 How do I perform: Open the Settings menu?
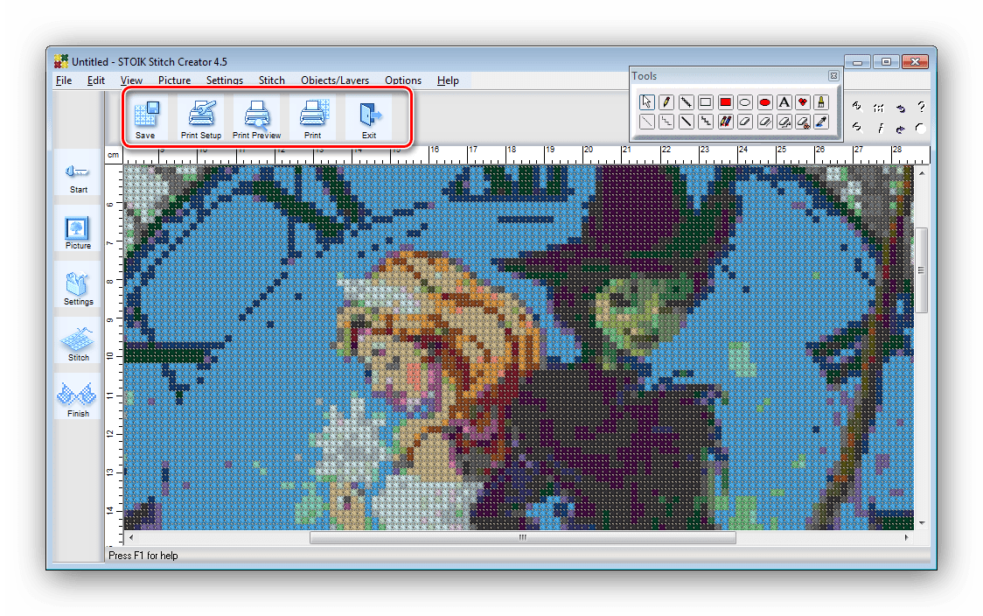tap(225, 80)
